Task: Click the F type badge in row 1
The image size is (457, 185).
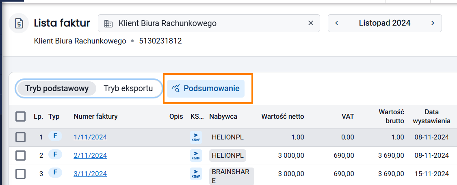Action: (55, 136)
